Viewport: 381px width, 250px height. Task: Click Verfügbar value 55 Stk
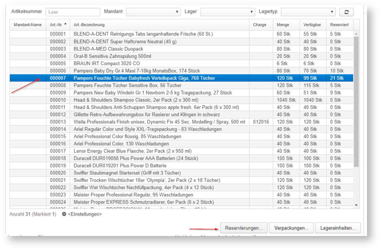310,34
